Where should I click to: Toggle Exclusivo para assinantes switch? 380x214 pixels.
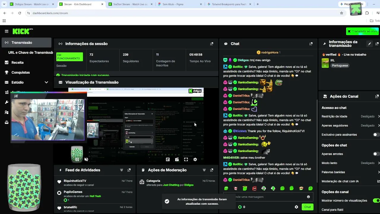pos(376,135)
